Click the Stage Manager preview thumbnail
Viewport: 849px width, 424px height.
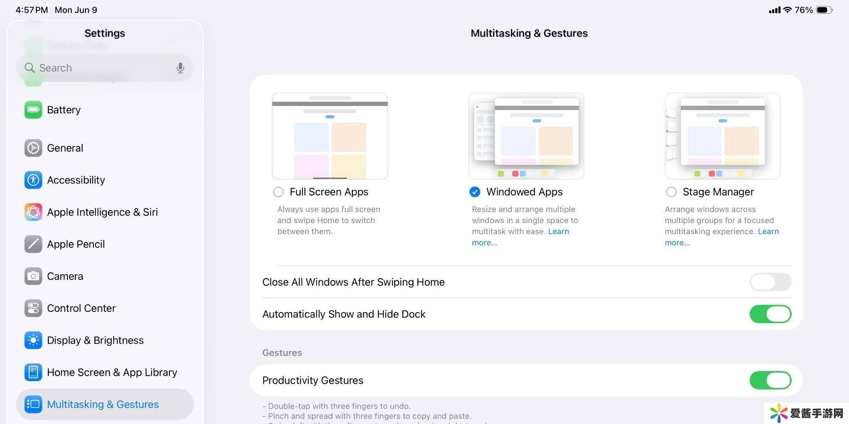coord(722,136)
